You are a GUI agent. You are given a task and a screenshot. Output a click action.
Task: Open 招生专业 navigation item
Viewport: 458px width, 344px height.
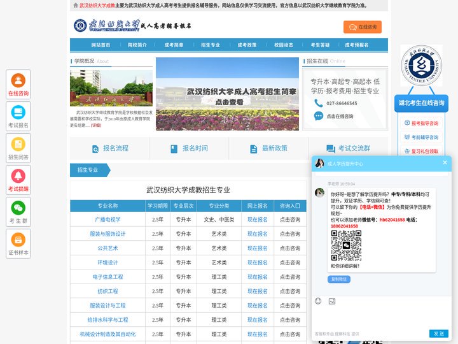211,45
